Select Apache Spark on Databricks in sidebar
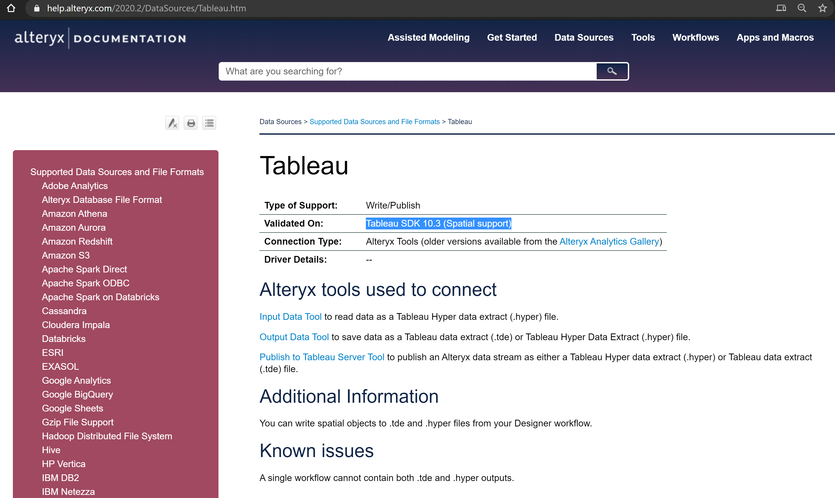Image resolution: width=835 pixels, height=498 pixels. (x=100, y=297)
